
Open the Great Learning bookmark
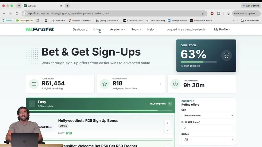pos(155,21)
